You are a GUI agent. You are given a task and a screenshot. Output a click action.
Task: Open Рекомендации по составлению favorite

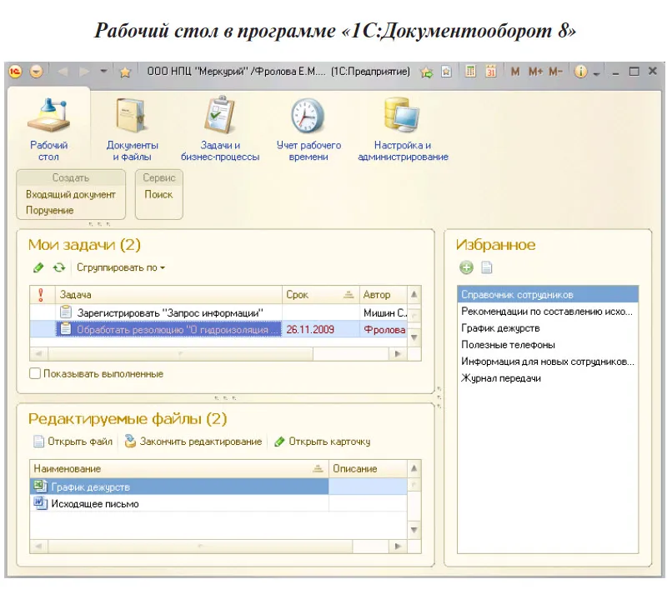(x=548, y=312)
